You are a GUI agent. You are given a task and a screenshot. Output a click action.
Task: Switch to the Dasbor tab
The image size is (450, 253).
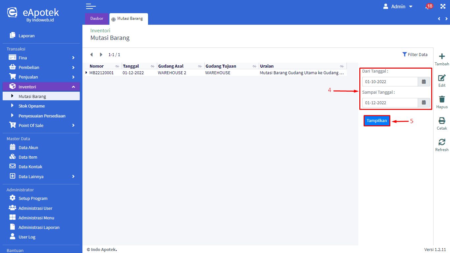pyautogui.click(x=97, y=18)
